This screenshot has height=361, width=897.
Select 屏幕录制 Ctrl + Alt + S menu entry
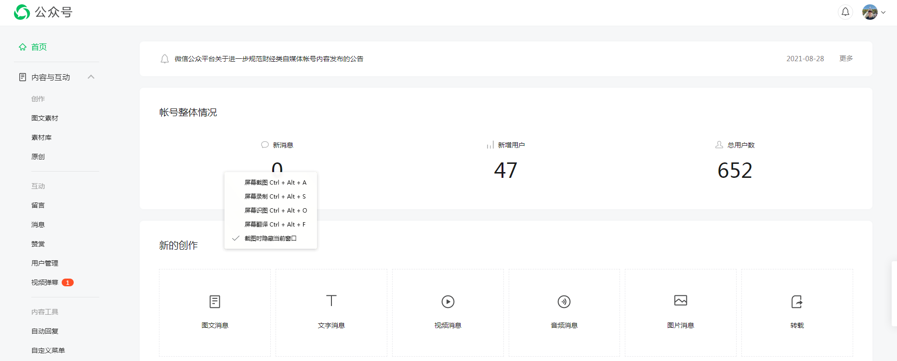pos(271,197)
